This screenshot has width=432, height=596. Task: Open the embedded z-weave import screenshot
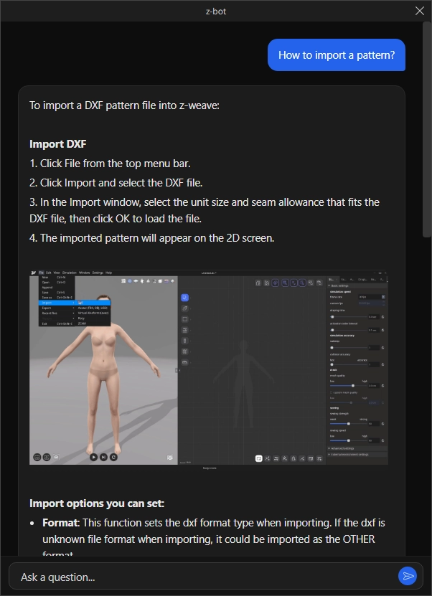tap(209, 370)
